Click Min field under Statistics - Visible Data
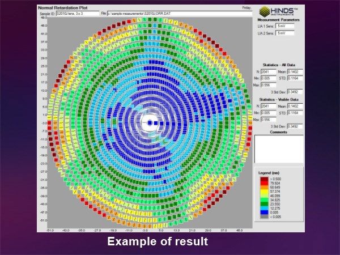The image size is (340, 255). (269, 112)
